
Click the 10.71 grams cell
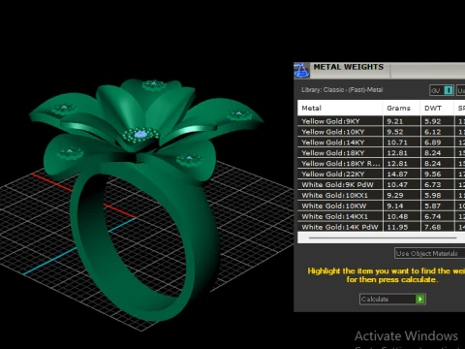[x=401, y=143]
